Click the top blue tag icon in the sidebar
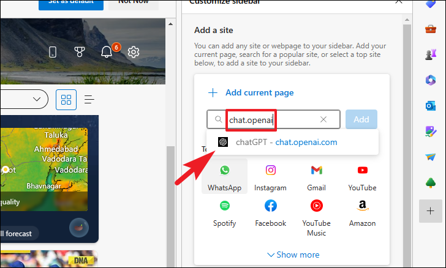The height and width of the screenshot is (268, 446). pos(431,4)
